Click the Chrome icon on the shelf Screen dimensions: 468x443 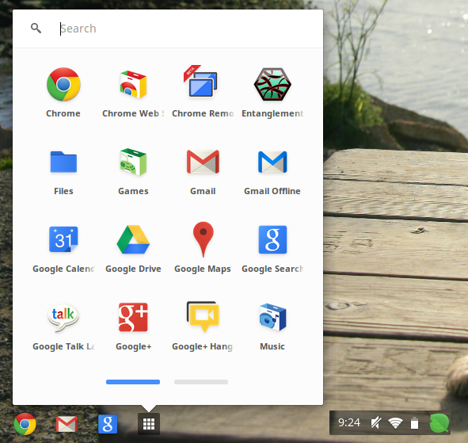tap(25, 424)
